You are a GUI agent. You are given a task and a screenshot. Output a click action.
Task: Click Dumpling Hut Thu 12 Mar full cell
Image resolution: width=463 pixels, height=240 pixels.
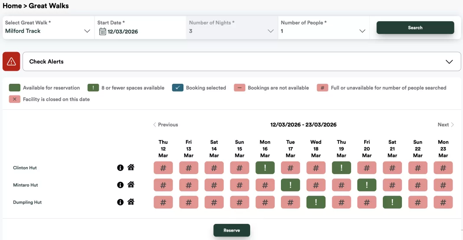[163, 202]
